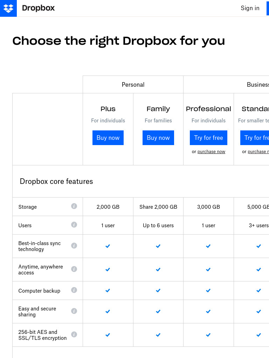Try Professional plan for free
The width and height of the screenshot is (269, 358).
(x=209, y=138)
